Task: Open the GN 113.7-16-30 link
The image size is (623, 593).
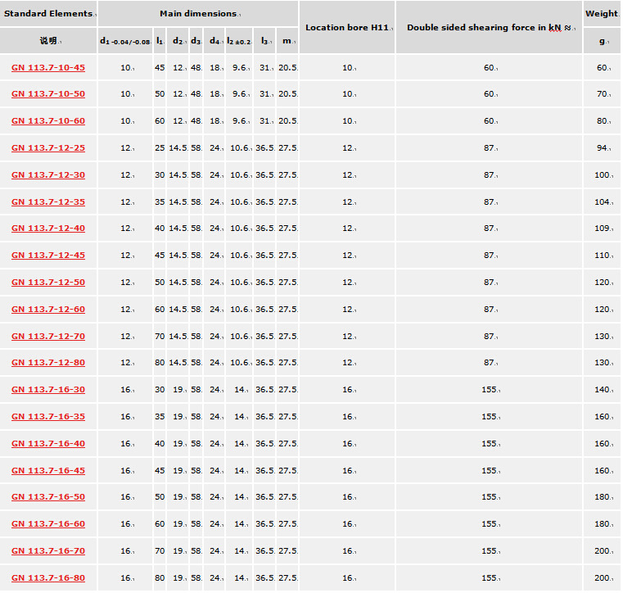Action: point(47,390)
